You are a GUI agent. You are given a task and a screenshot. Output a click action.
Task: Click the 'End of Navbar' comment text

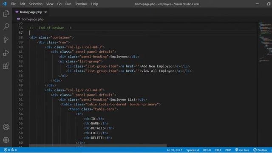(x=51, y=28)
